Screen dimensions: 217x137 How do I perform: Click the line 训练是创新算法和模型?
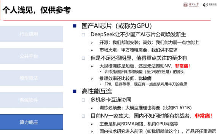click(145, 72)
